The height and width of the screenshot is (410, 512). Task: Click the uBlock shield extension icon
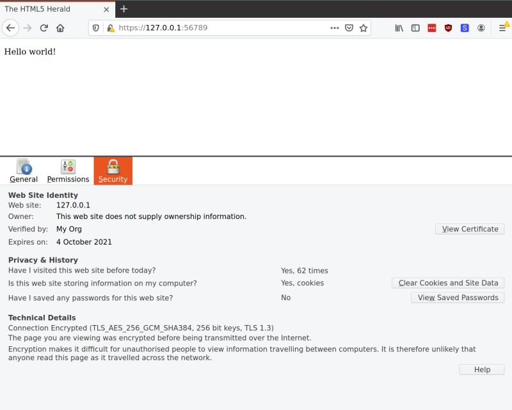click(x=447, y=27)
